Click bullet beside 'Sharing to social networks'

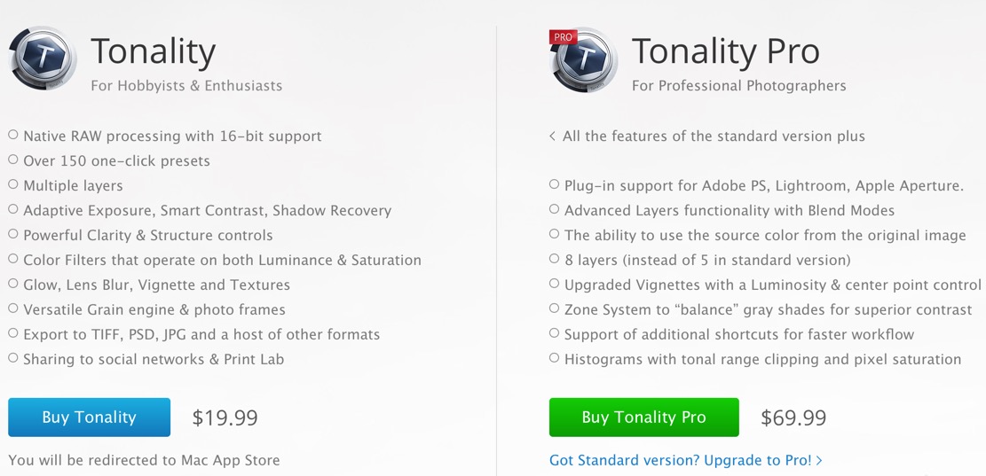tap(13, 358)
